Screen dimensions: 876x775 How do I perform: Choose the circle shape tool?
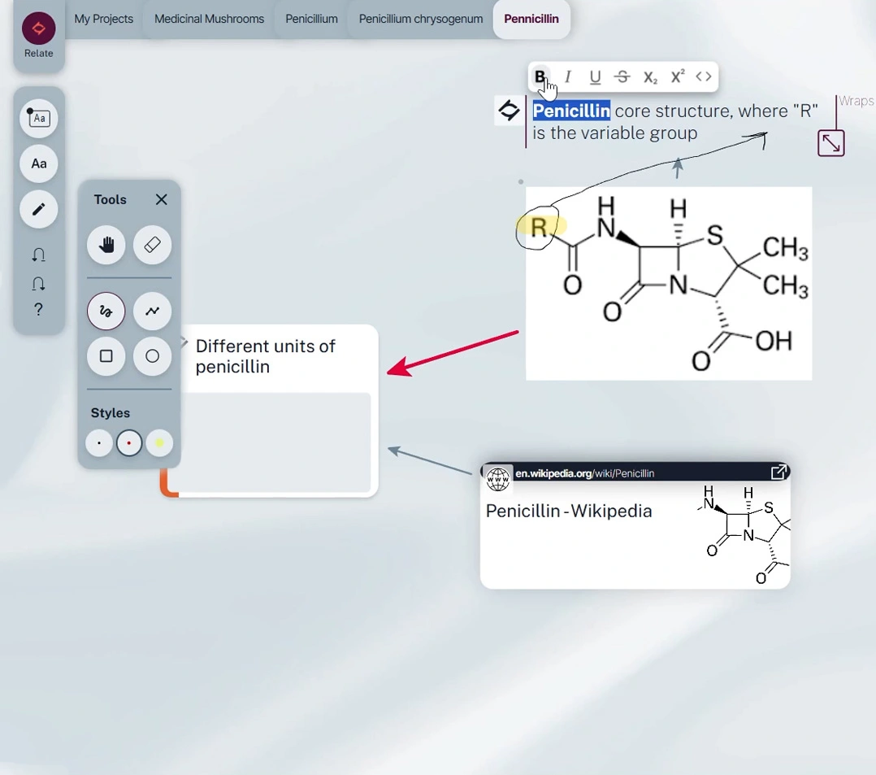tap(152, 356)
